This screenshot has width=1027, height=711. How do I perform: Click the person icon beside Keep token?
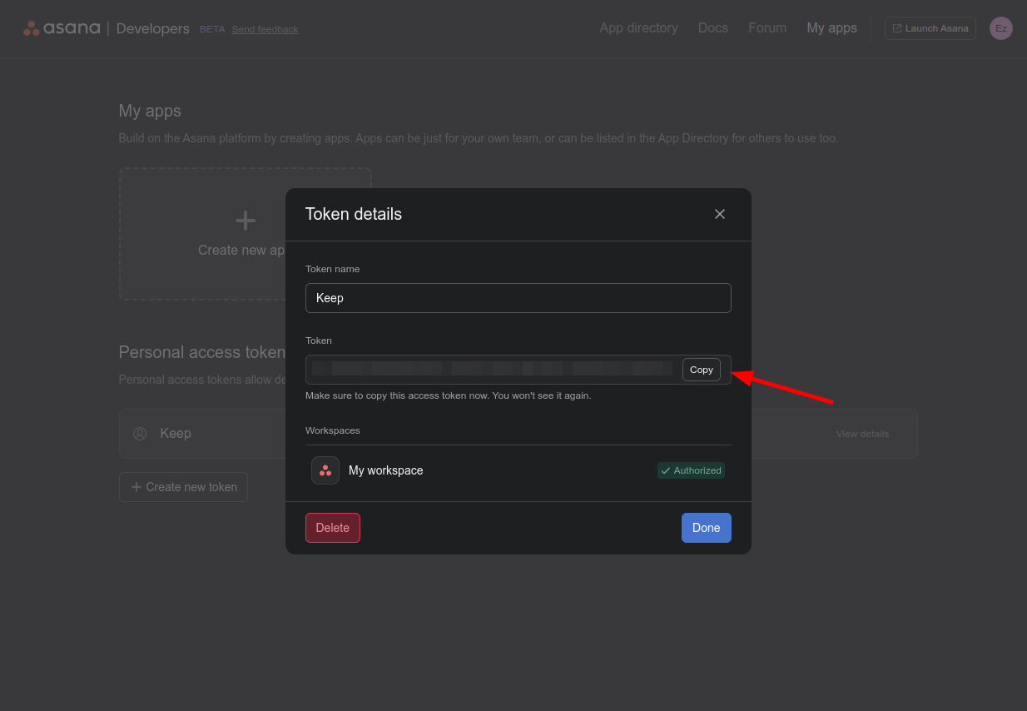140,434
